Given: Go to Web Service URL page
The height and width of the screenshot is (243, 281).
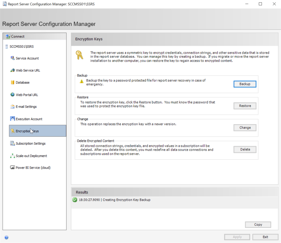Looking at the screenshot, I should point(28,71).
